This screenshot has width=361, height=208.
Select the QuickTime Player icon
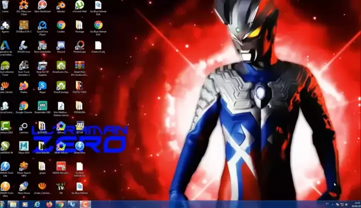42,25
